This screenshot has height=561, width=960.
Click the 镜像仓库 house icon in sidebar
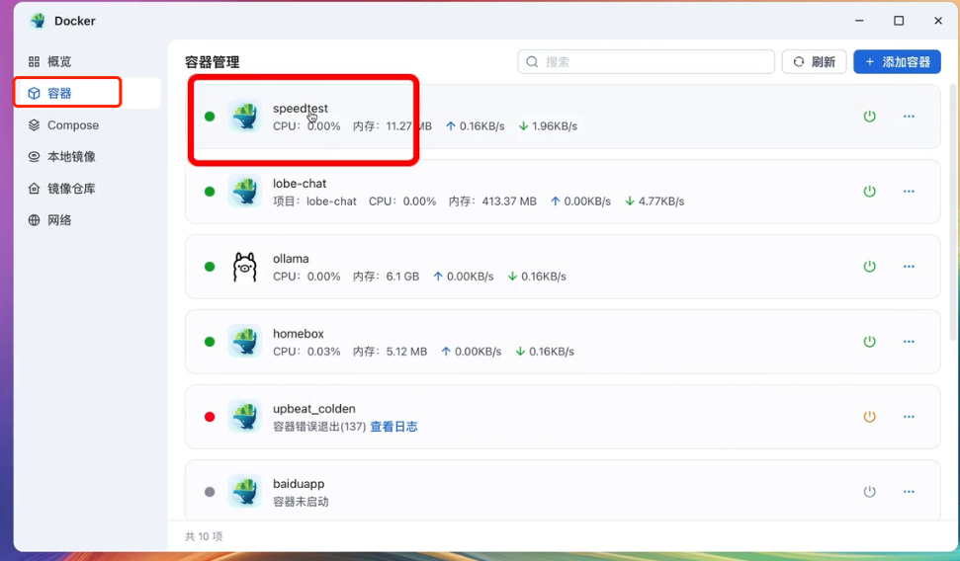(x=34, y=189)
